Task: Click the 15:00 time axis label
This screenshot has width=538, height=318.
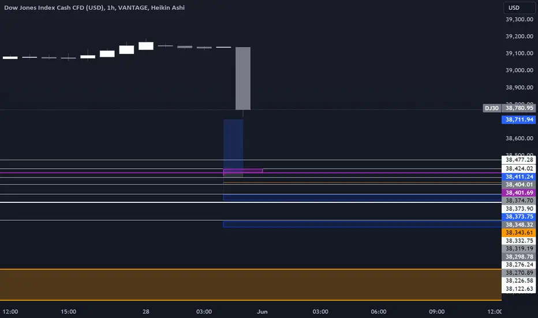Action: point(68,312)
